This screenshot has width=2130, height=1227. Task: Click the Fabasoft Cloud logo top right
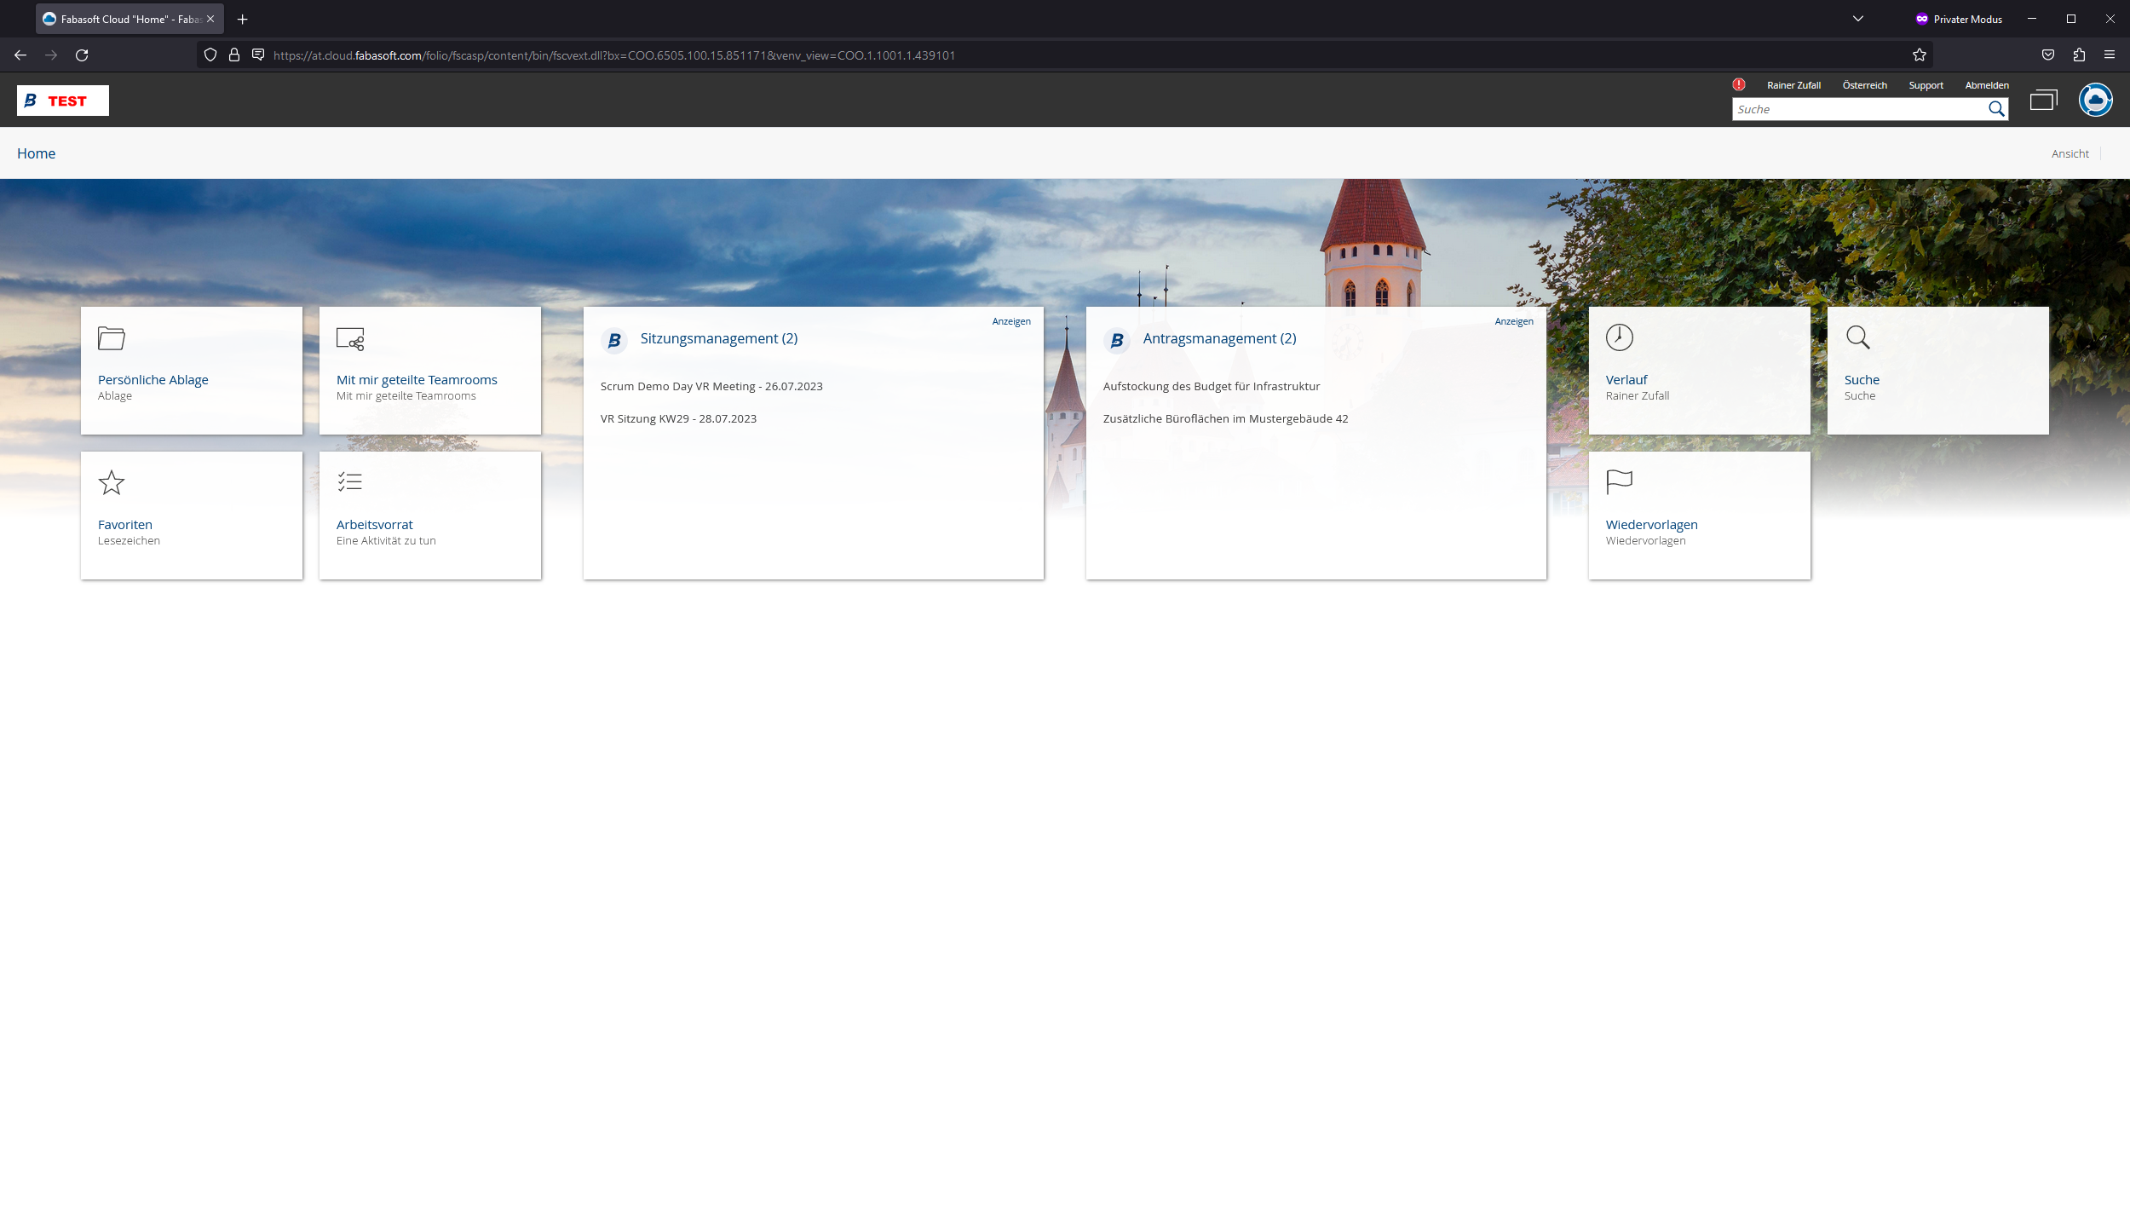(x=2094, y=100)
